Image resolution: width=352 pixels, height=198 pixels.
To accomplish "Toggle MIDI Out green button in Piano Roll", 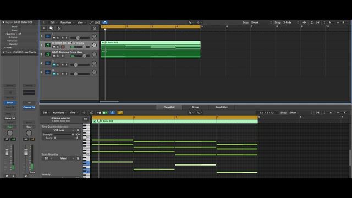I will tap(105, 113).
